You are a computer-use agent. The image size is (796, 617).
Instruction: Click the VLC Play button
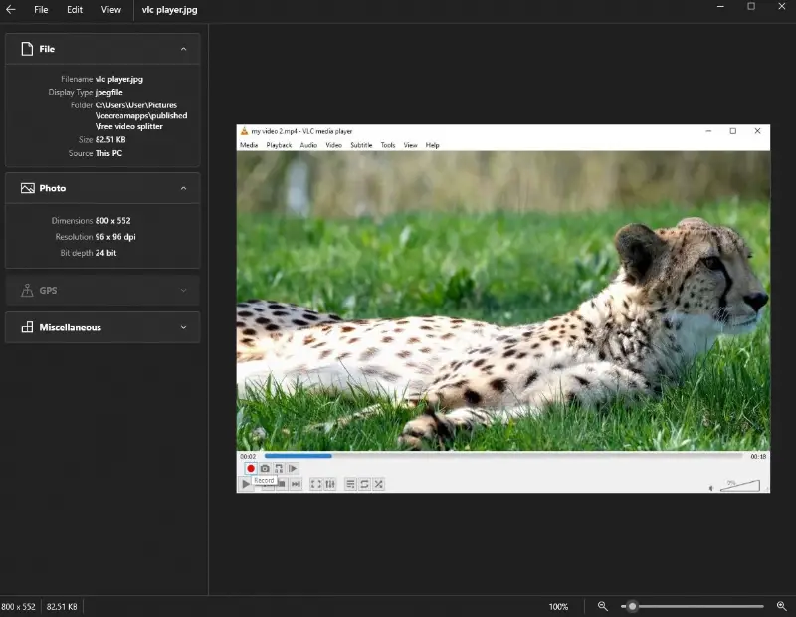246,484
